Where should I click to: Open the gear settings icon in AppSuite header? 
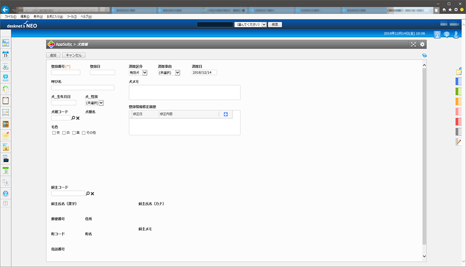pyautogui.click(x=422, y=44)
